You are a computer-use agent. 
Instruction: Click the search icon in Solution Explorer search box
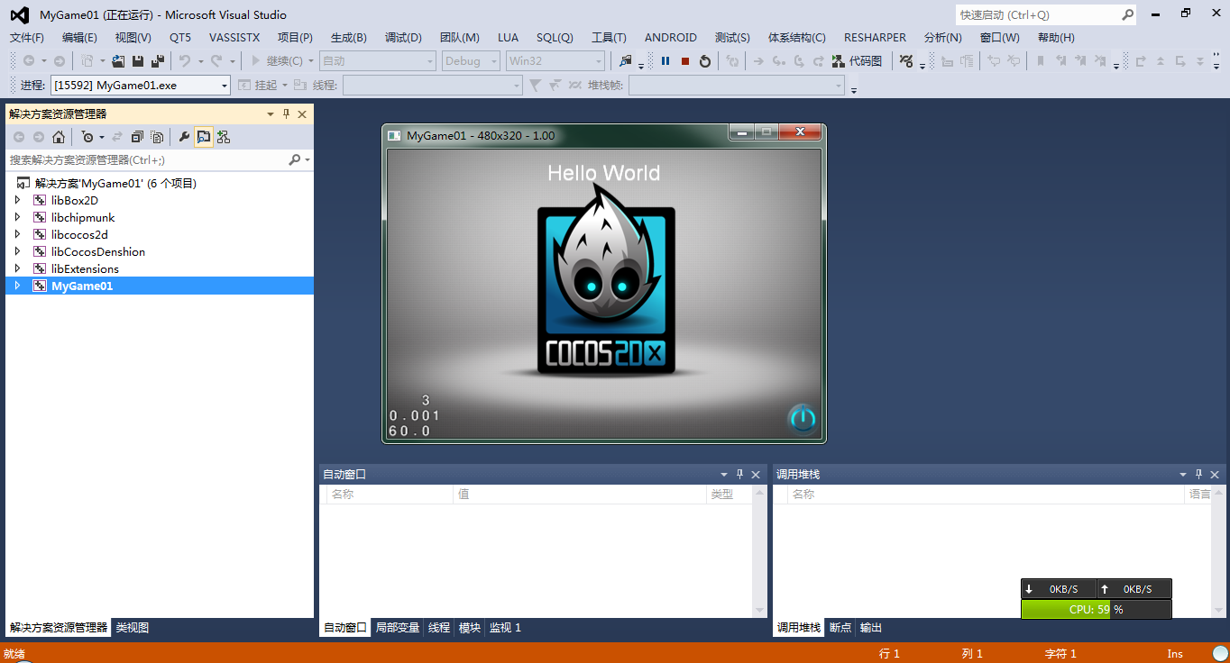click(294, 159)
